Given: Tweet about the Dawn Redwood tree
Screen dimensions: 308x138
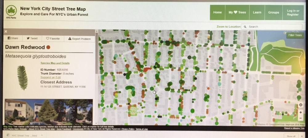Looking at the screenshot, I should point(32,38).
